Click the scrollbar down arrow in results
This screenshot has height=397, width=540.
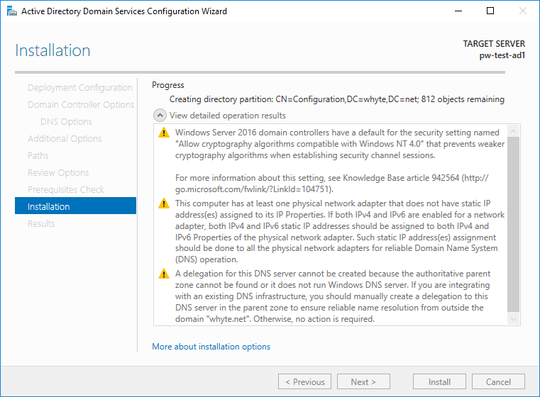point(513,319)
